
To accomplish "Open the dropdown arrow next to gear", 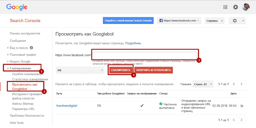I will coord(243,21).
